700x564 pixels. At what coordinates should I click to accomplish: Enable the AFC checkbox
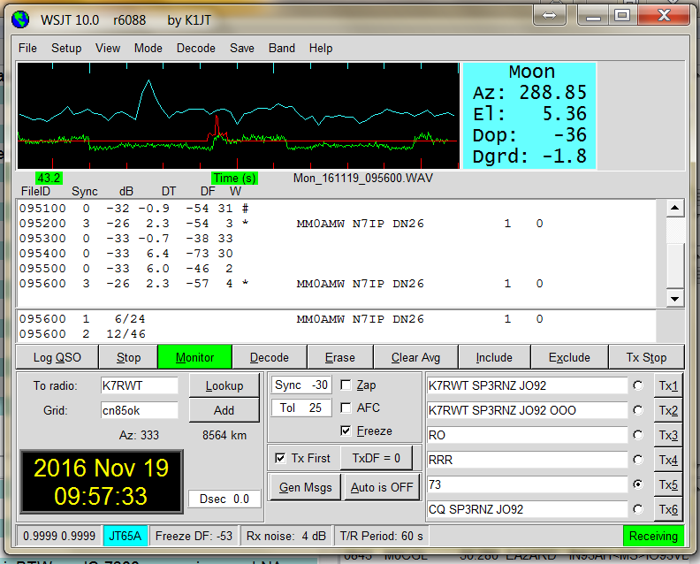point(346,408)
